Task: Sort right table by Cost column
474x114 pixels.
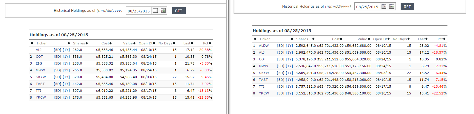Action: pos(337,39)
